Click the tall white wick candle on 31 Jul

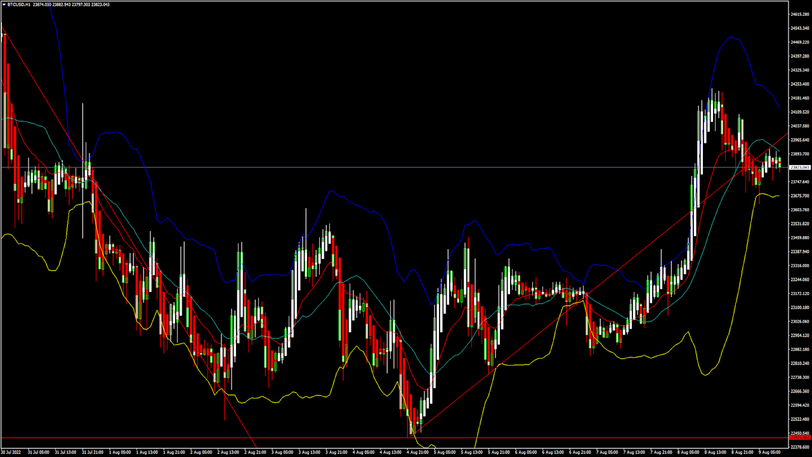coord(82,171)
